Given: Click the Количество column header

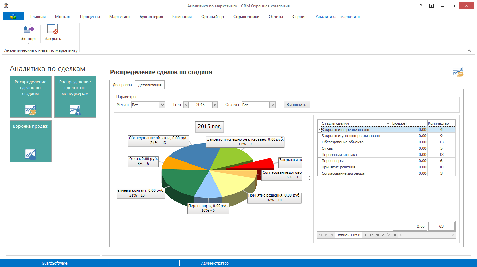Looking at the screenshot, I should point(441,123).
